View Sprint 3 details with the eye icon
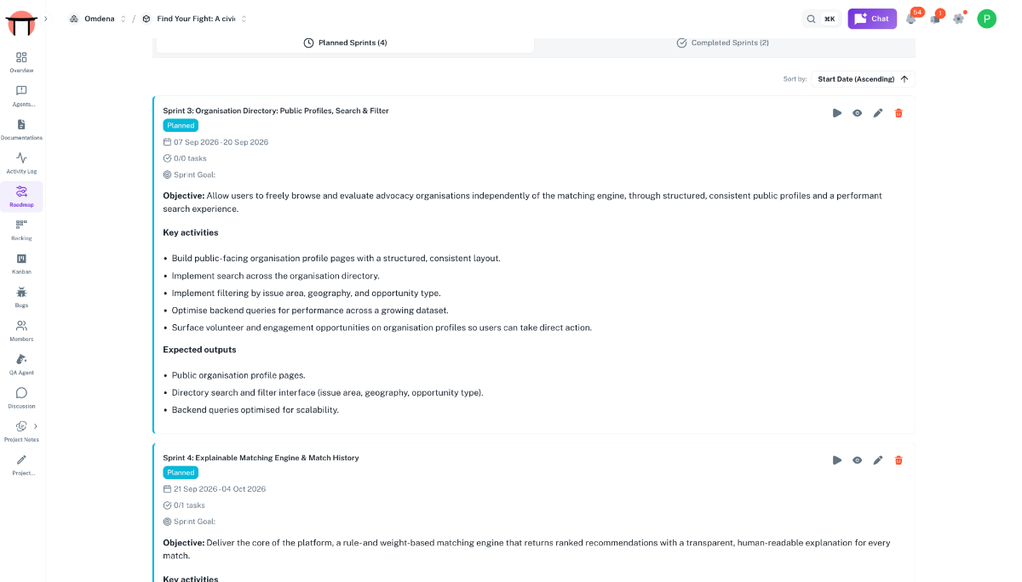 point(858,113)
